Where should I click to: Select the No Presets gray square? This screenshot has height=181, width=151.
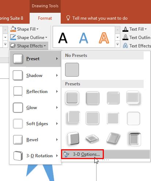coord(72,70)
